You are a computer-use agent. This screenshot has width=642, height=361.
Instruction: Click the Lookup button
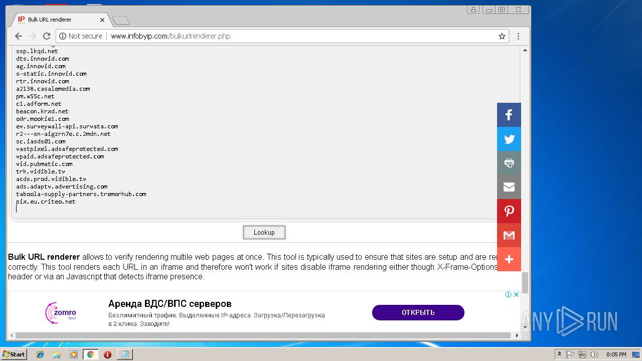coord(264,233)
